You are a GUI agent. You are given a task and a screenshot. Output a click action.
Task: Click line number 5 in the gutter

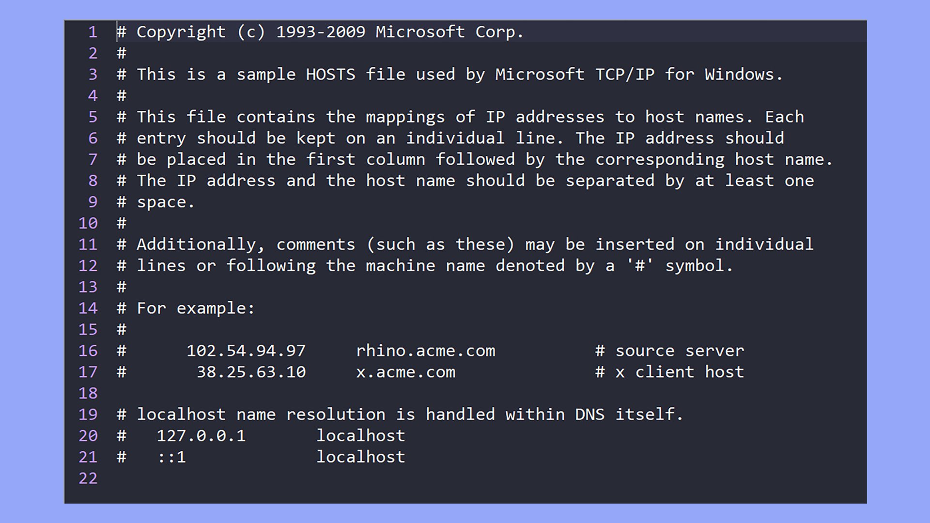[x=93, y=117]
